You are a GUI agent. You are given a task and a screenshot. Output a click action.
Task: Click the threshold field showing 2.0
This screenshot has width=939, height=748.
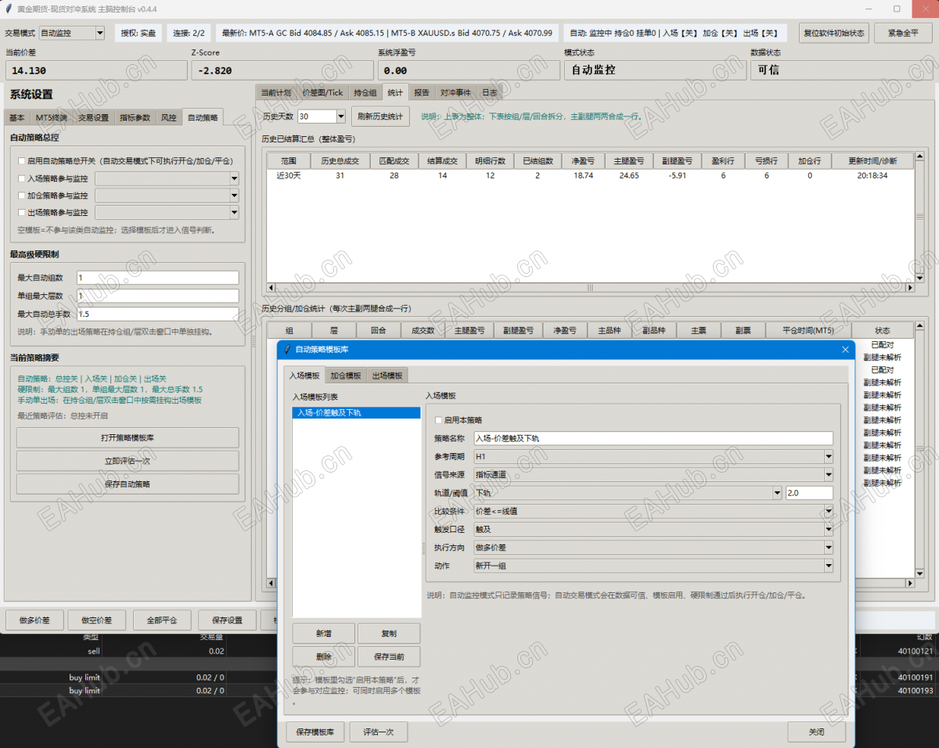click(x=809, y=493)
